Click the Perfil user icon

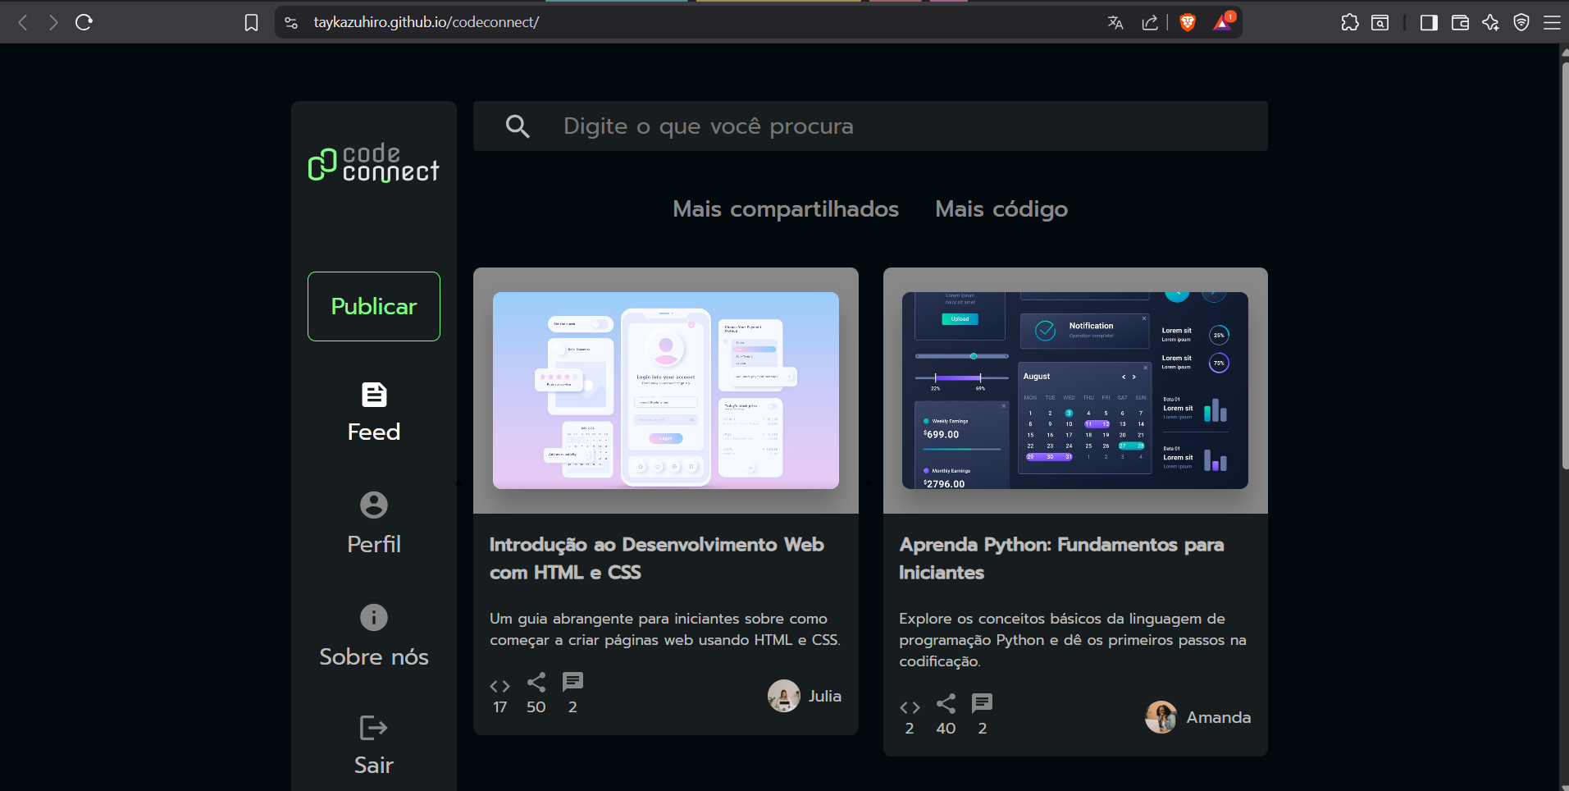point(374,505)
